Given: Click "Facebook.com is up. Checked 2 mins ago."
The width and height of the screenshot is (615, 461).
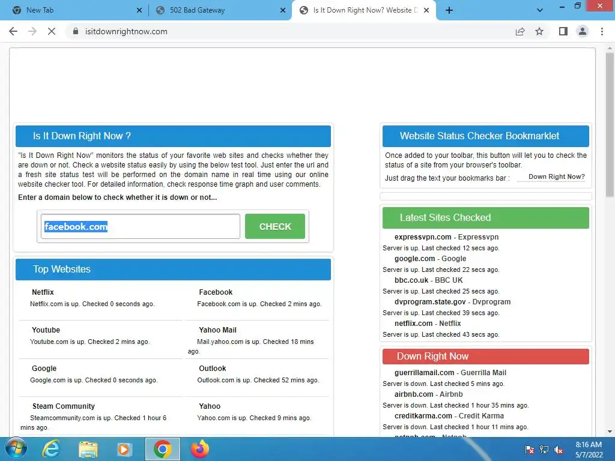Looking at the screenshot, I should tap(259, 304).
